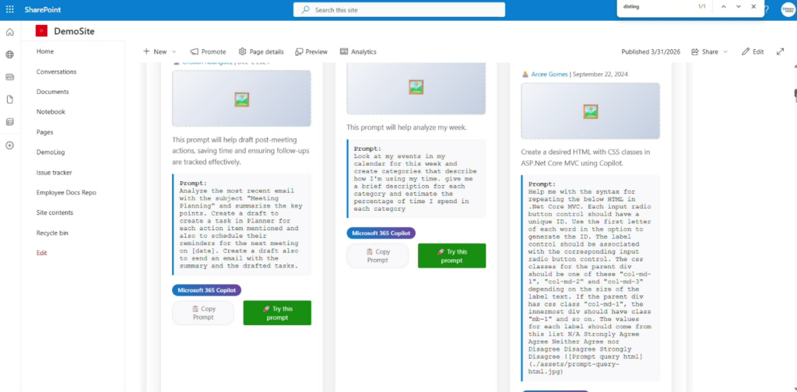The image size is (797, 392).
Task: Open Pages in site navigation
Action: coord(44,132)
